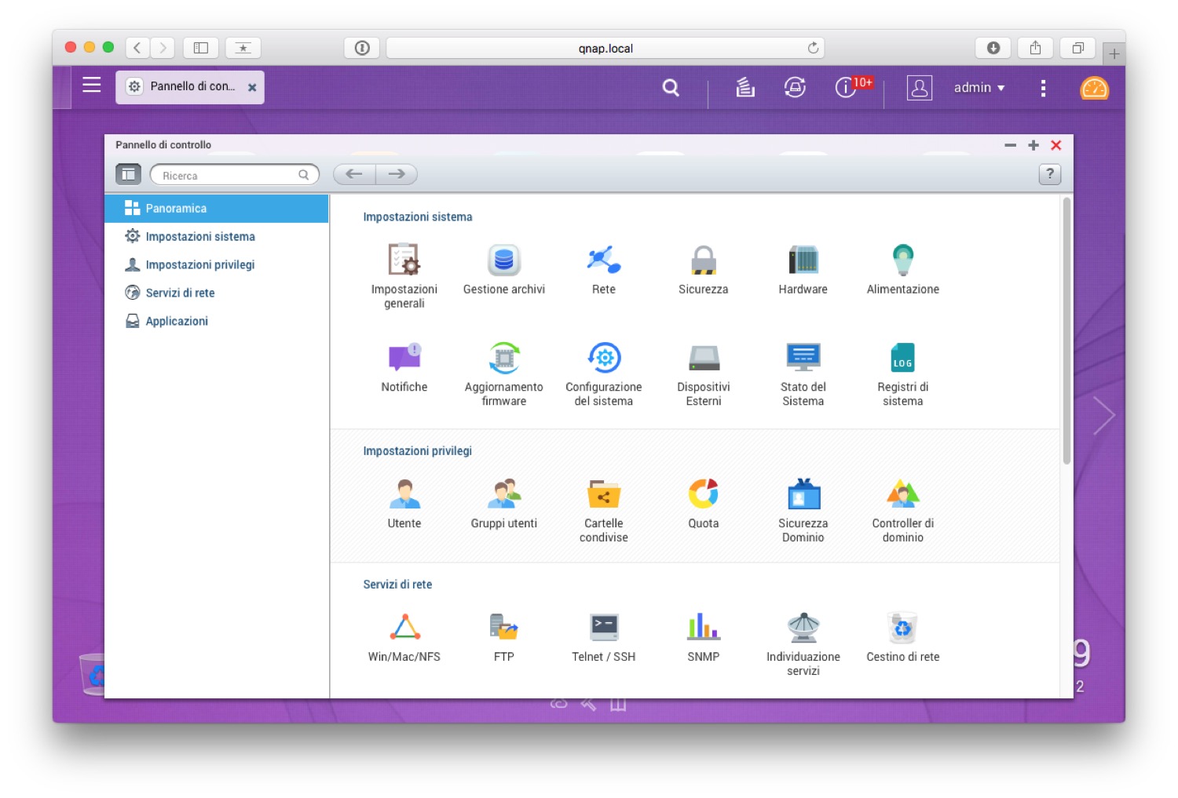This screenshot has width=1178, height=798.
Task: Open Registri di sistema logs
Action: [903, 373]
